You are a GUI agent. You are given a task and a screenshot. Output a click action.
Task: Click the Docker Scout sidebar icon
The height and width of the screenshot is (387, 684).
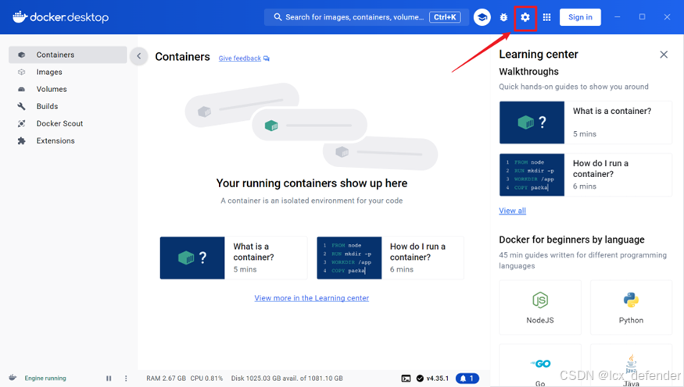pyautogui.click(x=21, y=123)
